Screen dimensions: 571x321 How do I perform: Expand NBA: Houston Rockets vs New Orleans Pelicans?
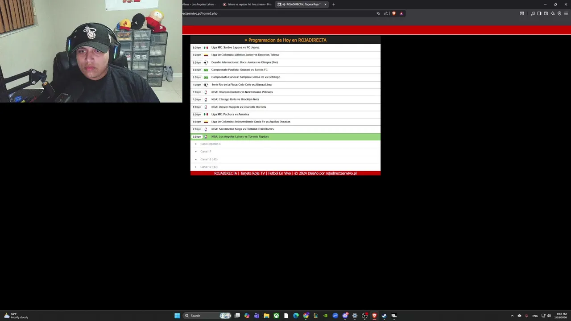[285, 92]
